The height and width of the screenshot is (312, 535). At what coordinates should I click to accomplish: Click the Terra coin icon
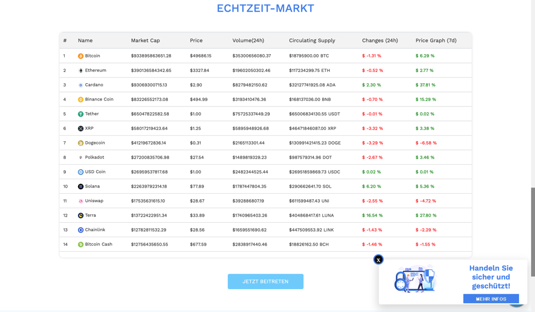(80, 215)
